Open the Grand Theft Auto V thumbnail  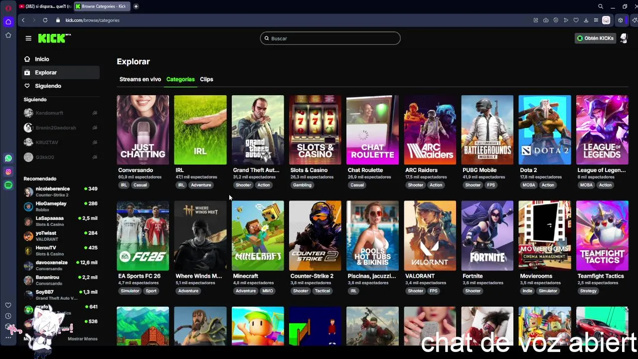tap(258, 130)
